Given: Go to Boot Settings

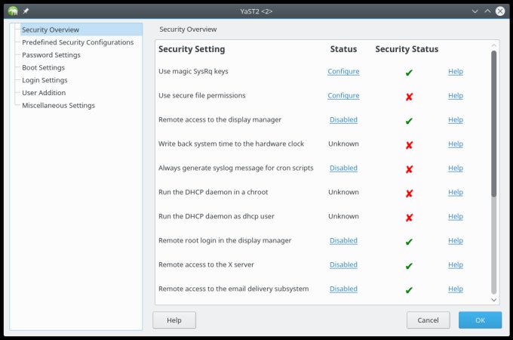Looking at the screenshot, I should pos(43,67).
